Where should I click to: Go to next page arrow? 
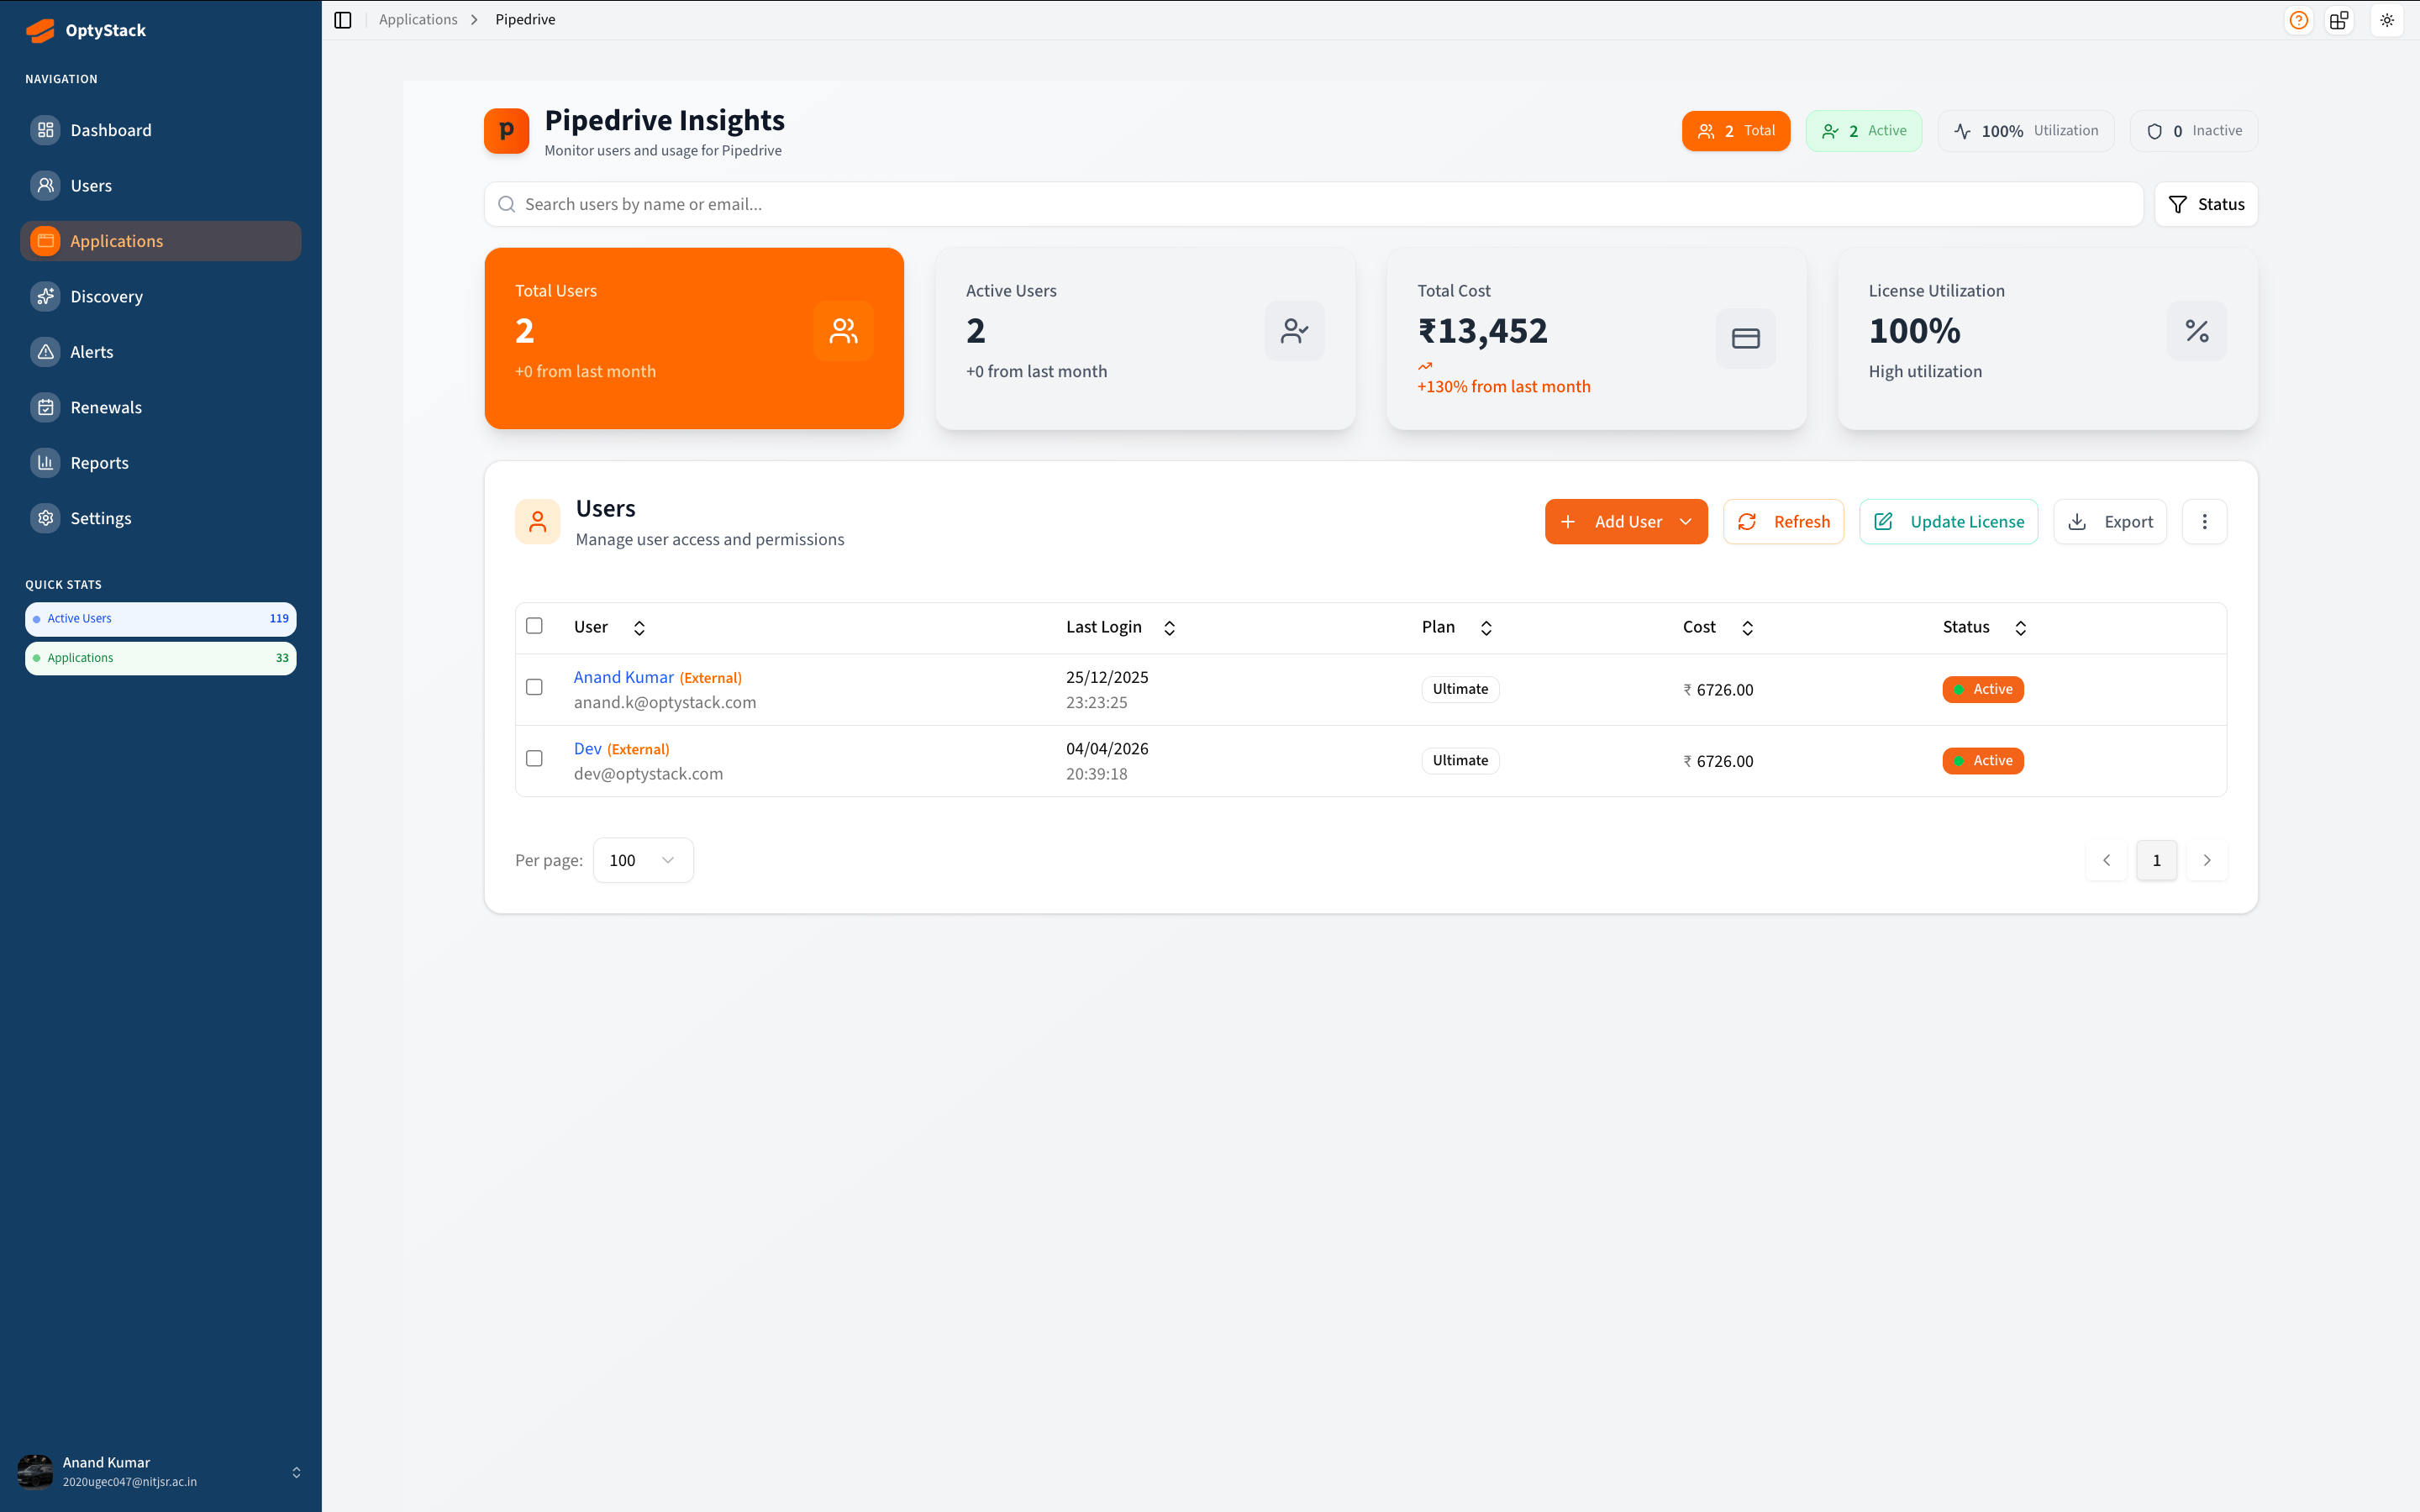point(2207,860)
